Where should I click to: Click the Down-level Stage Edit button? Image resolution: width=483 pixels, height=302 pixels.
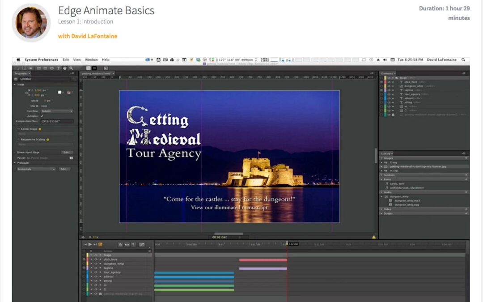coord(67,152)
